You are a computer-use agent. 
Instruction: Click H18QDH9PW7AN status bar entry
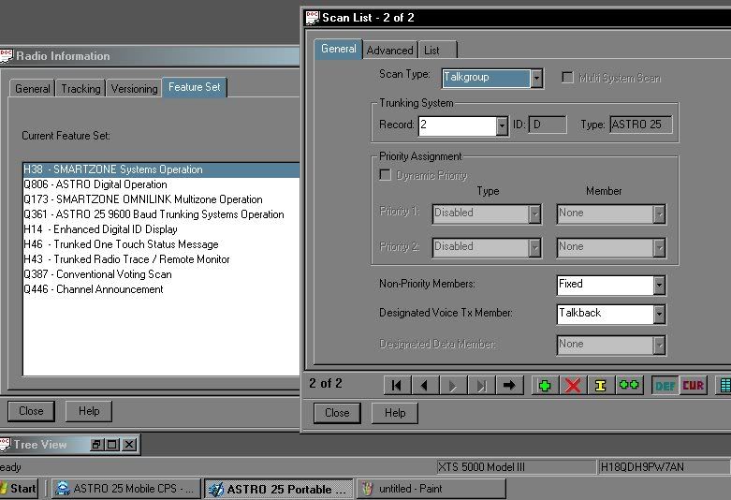(x=664, y=467)
